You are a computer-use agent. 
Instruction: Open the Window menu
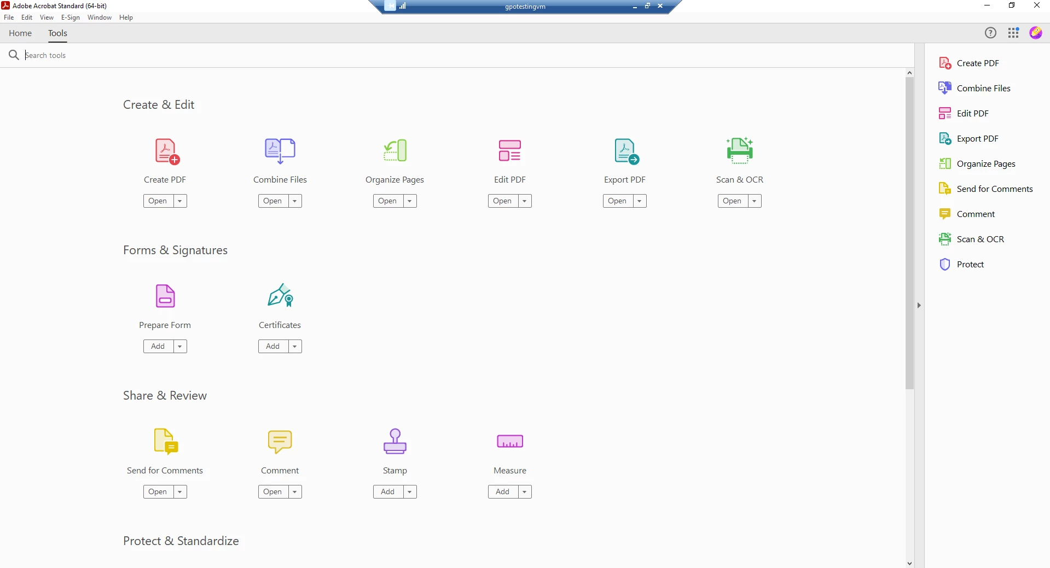(100, 17)
